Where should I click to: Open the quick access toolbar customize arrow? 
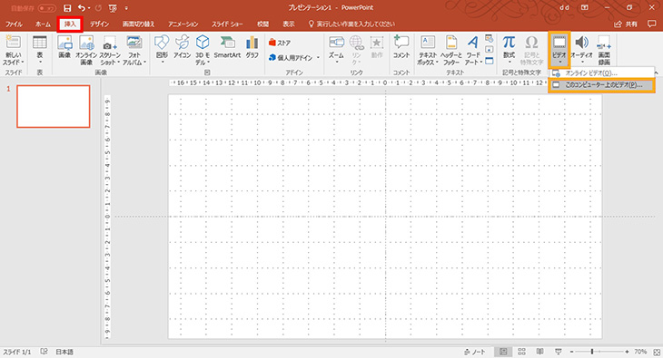pos(126,8)
